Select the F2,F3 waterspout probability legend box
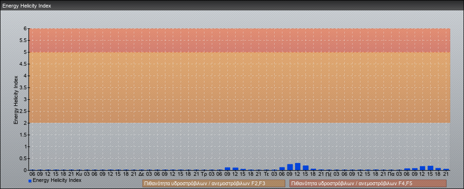This screenshot has height=189, width=464. (213, 183)
